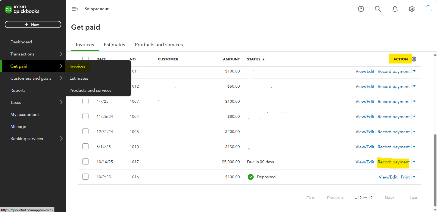The height and width of the screenshot is (212, 437).
Task: Open the notifications bell
Action: coord(395,9)
